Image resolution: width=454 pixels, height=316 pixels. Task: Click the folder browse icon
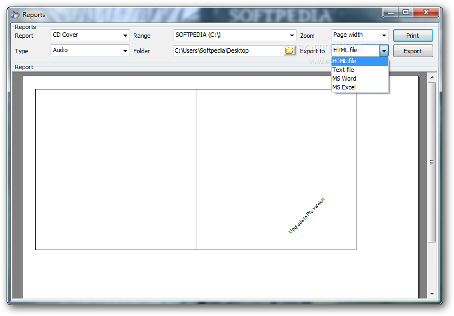(290, 50)
